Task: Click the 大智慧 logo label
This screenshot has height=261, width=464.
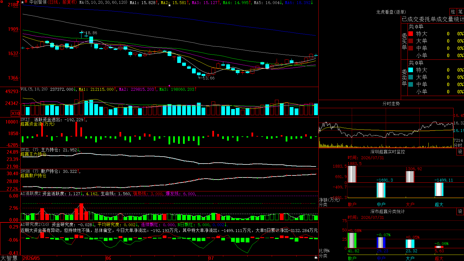Action: coord(9,258)
